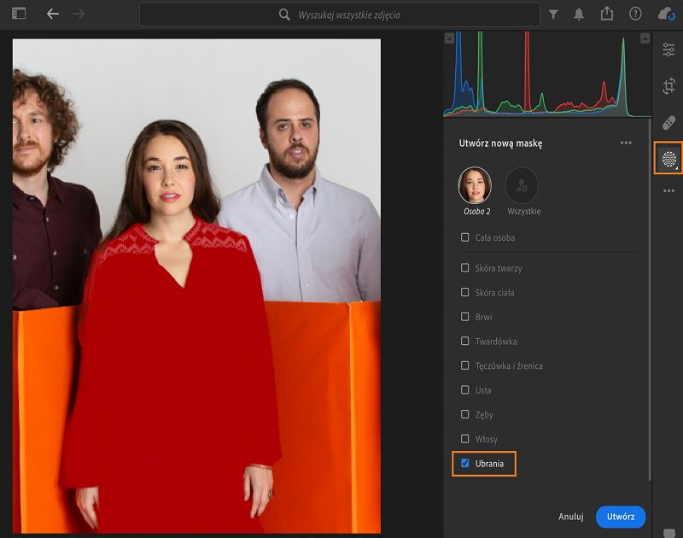This screenshot has width=683, height=538.
Task: Click the Anuluj button
Action: click(570, 516)
